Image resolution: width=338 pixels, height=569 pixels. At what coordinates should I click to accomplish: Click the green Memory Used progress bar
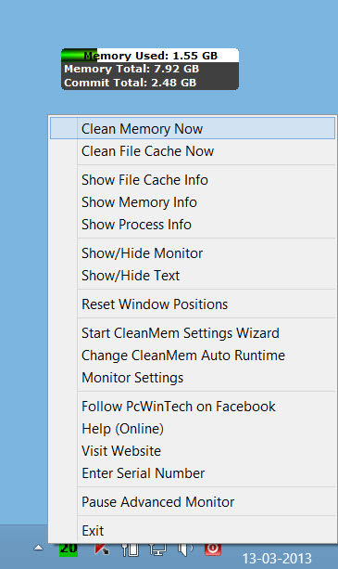pyautogui.click(x=80, y=55)
